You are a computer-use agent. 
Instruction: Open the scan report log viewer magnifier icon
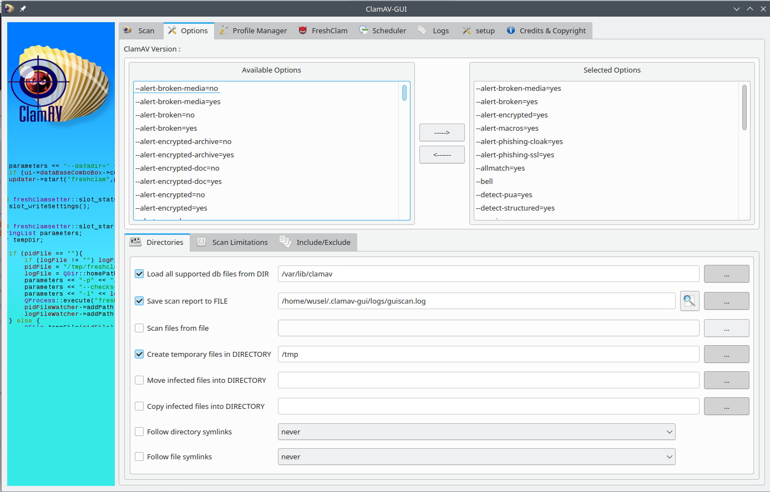pos(689,301)
